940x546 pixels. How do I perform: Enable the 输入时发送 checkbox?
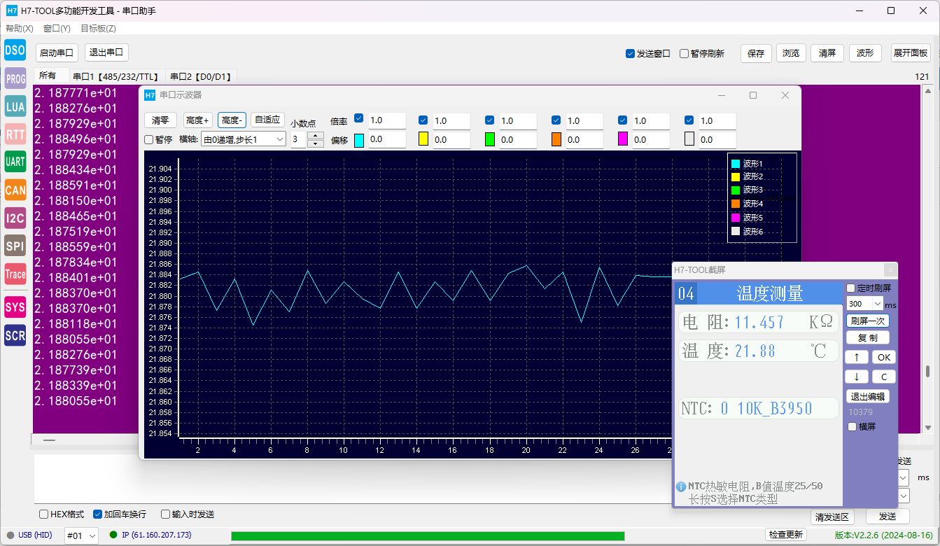click(x=166, y=514)
